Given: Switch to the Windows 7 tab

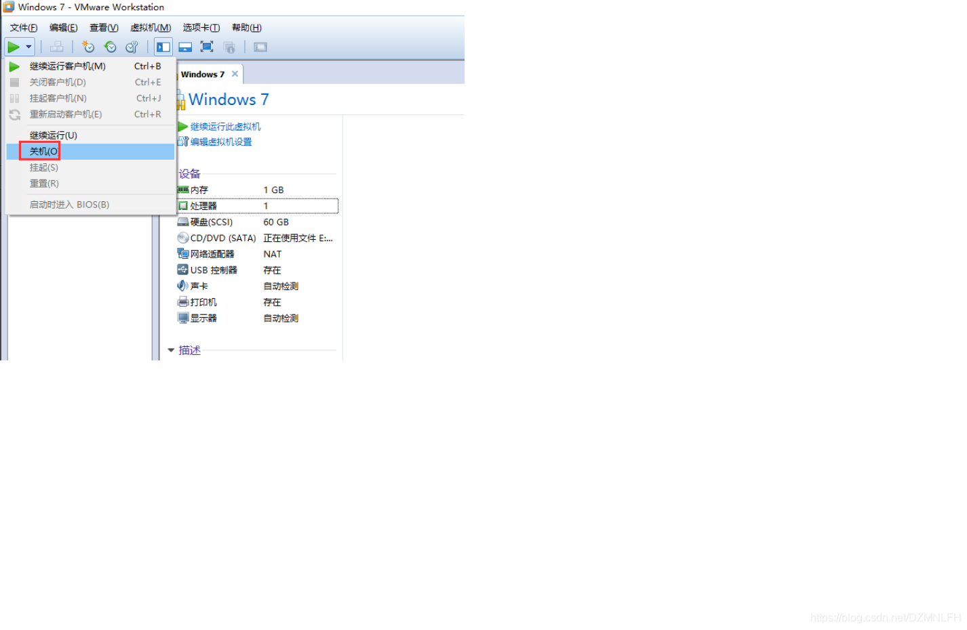Looking at the screenshot, I should (x=203, y=75).
